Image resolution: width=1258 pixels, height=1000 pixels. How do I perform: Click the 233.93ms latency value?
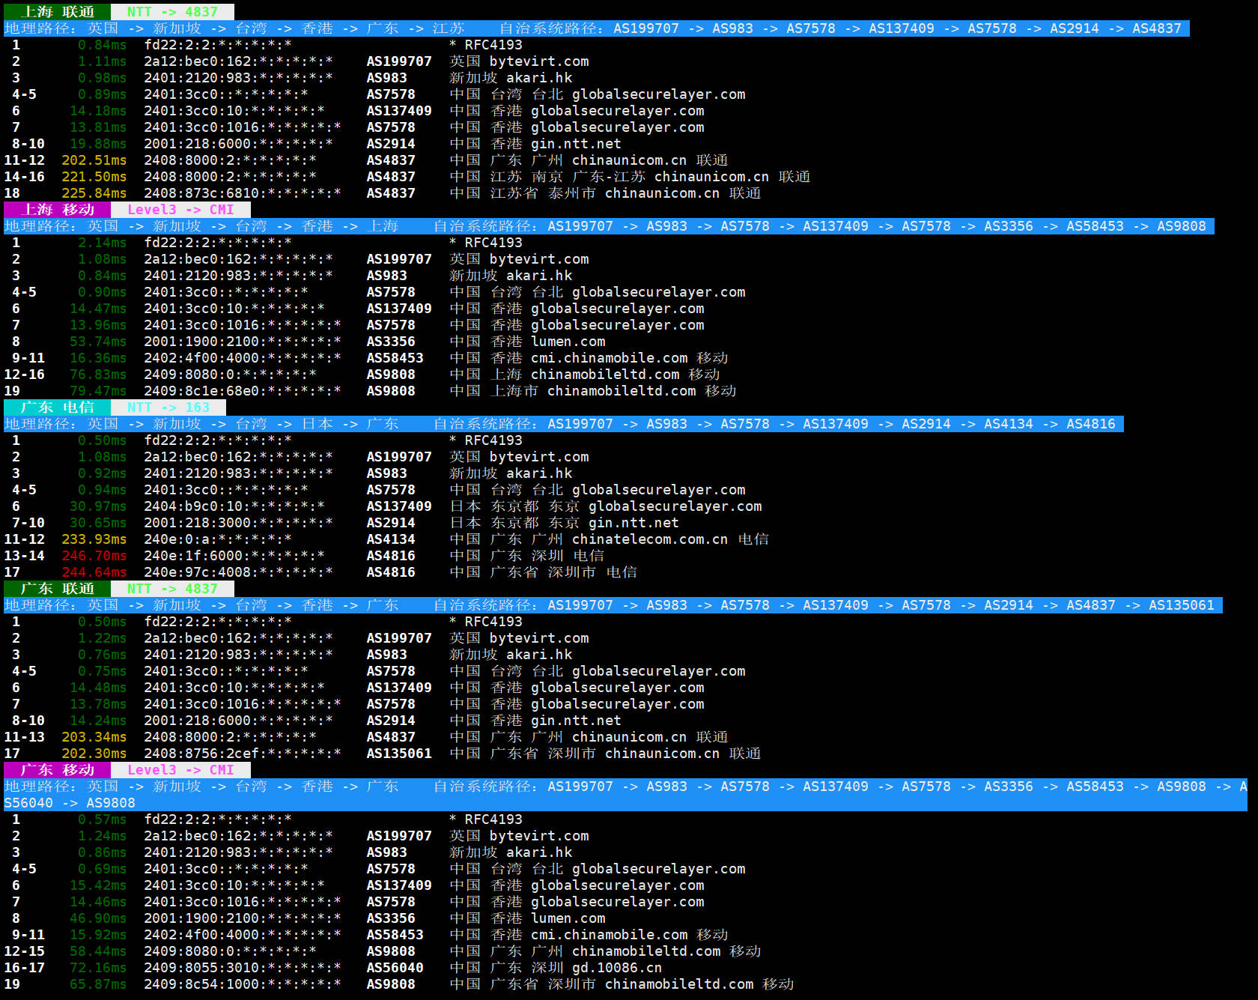(x=94, y=539)
